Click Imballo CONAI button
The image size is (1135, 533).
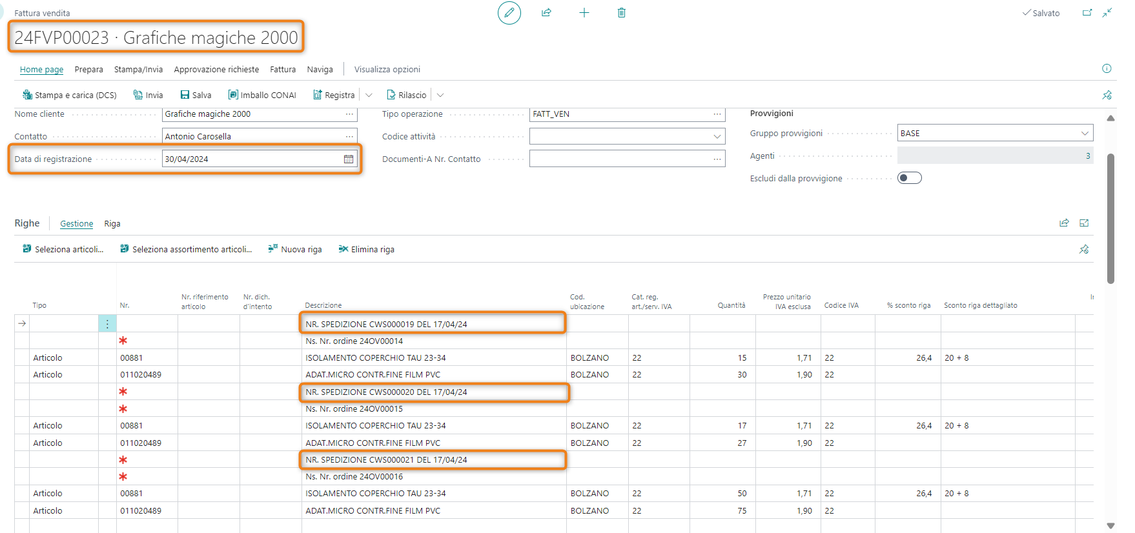pos(262,96)
